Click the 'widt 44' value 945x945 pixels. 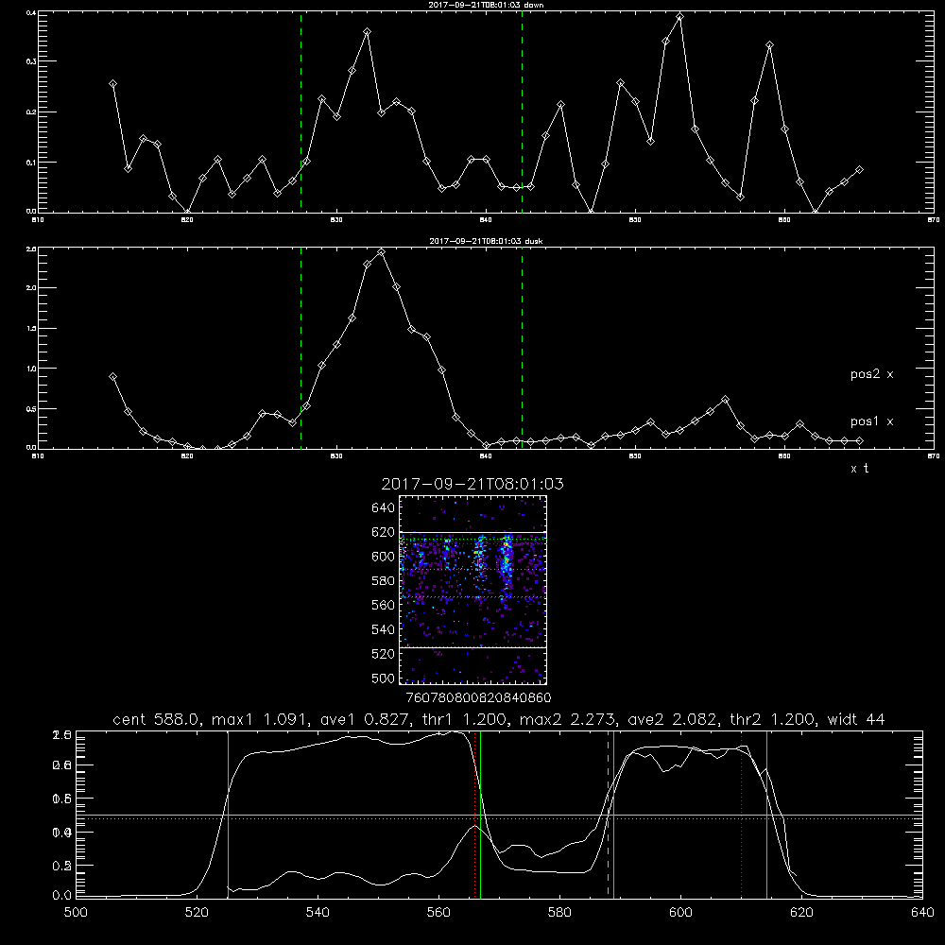click(x=856, y=719)
